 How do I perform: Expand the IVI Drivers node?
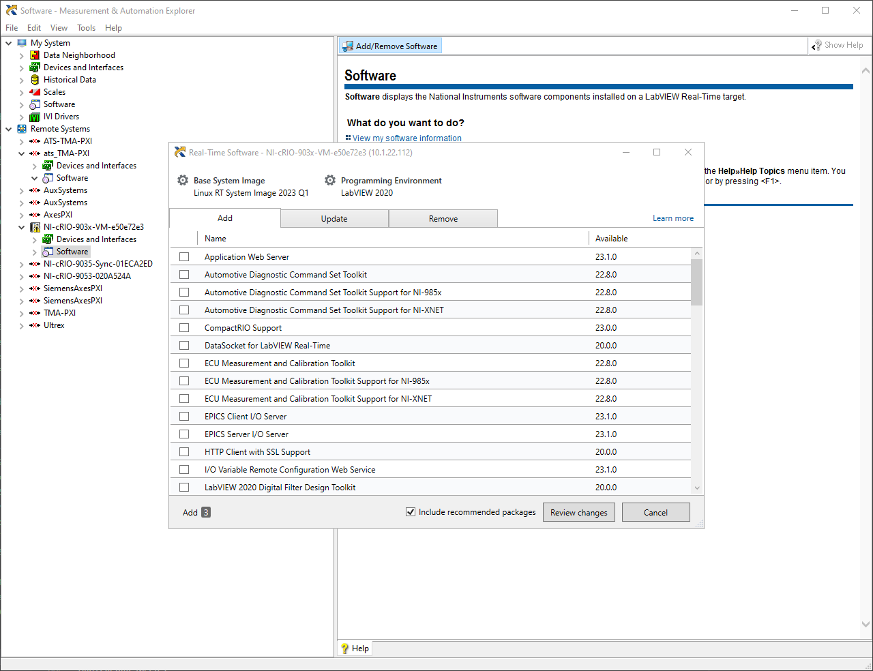pyautogui.click(x=22, y=117)
